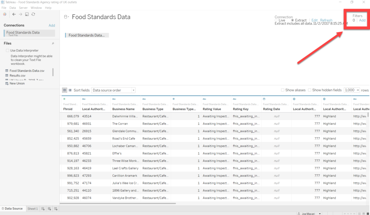
Task: Click table icon beside Food Standards Data.csv
Action: (7, 71)
